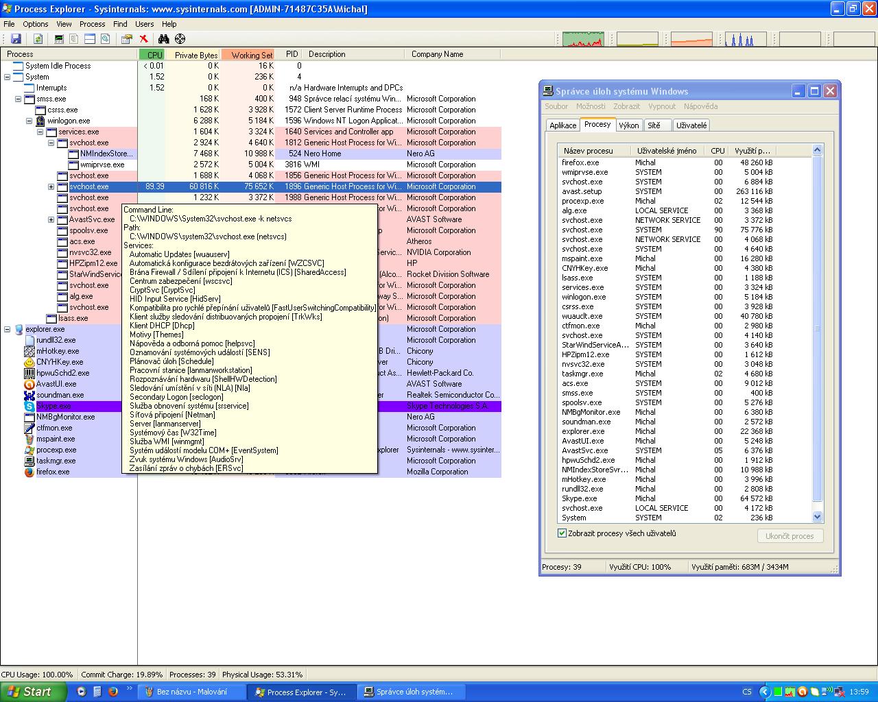Click the CS language indicator in taskbar

[747, 692]
